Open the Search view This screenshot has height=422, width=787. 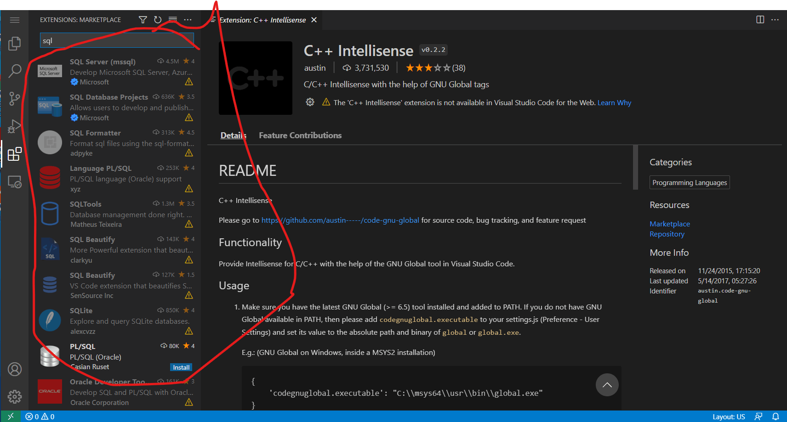coord(15,71)
